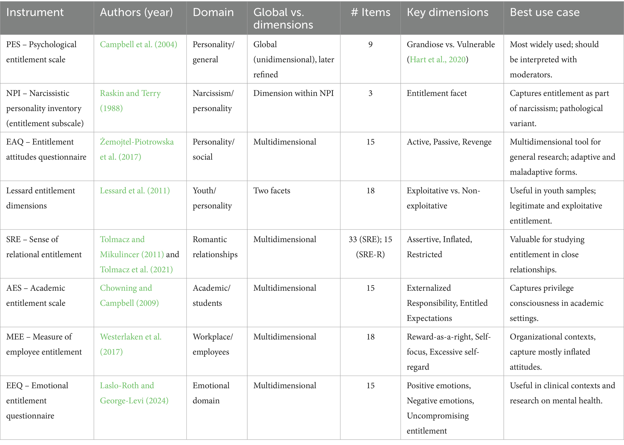Open the Campbell et al. (2004) citation

[x=138, y=45]
